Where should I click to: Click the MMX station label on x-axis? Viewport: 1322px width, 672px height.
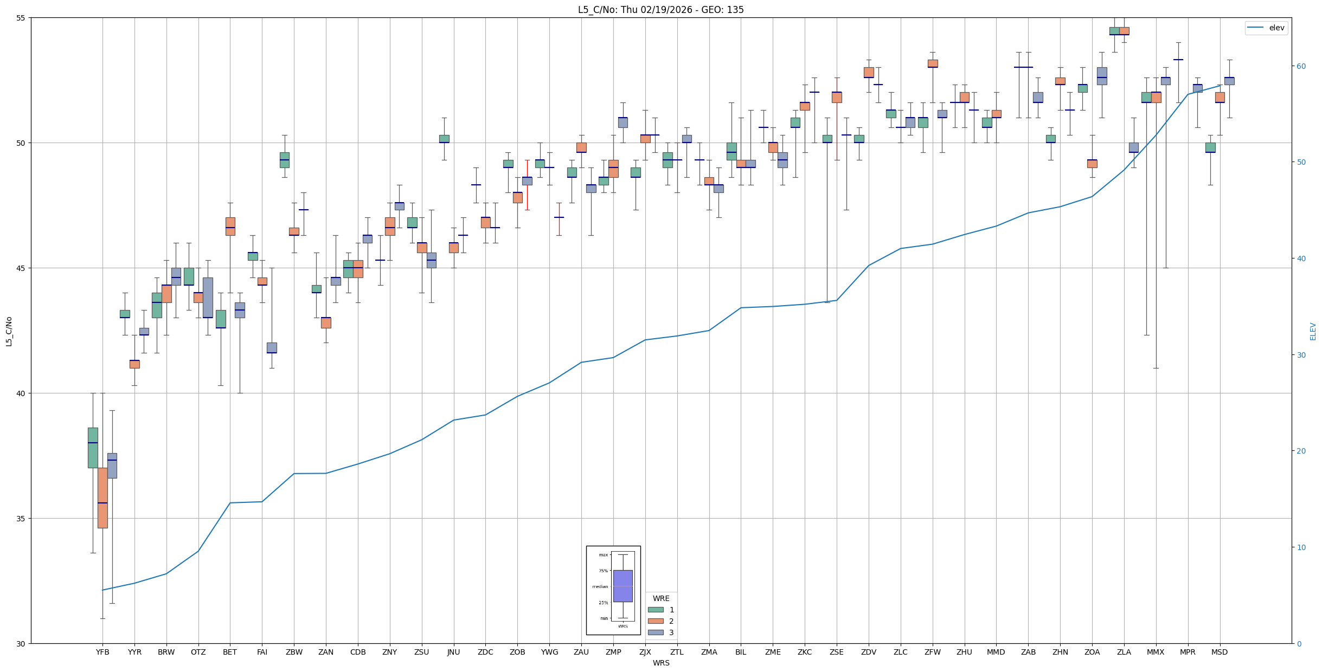[1156, 652]
